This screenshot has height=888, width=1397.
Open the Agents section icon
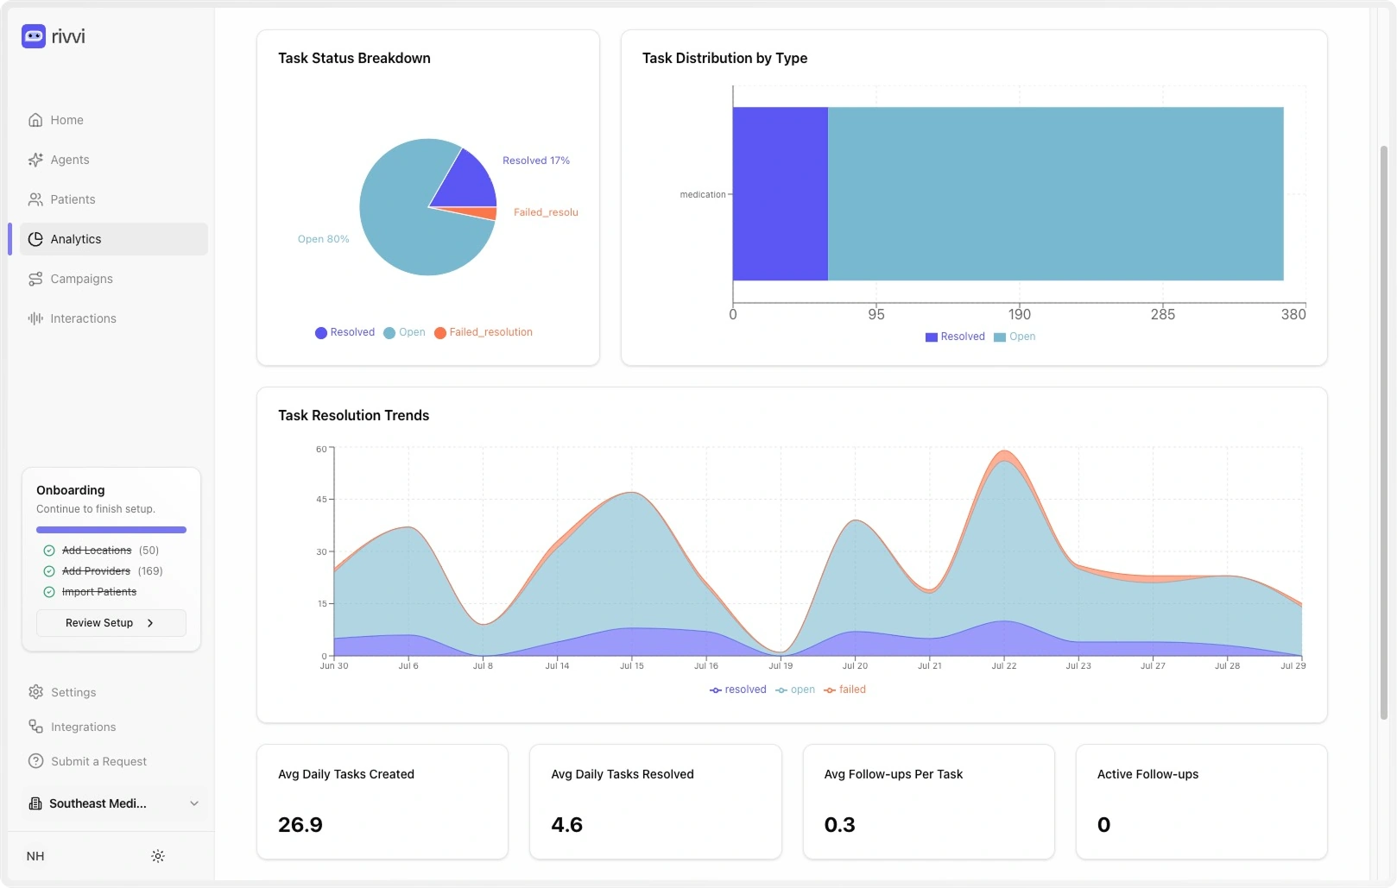click(x=35, y=160)
